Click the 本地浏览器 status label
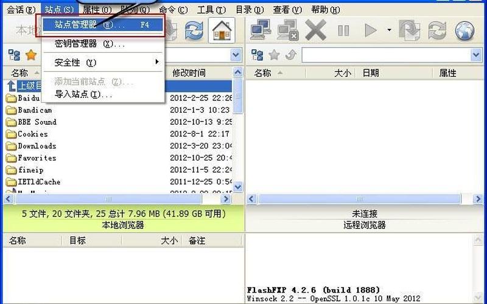 tap(123, 225)
